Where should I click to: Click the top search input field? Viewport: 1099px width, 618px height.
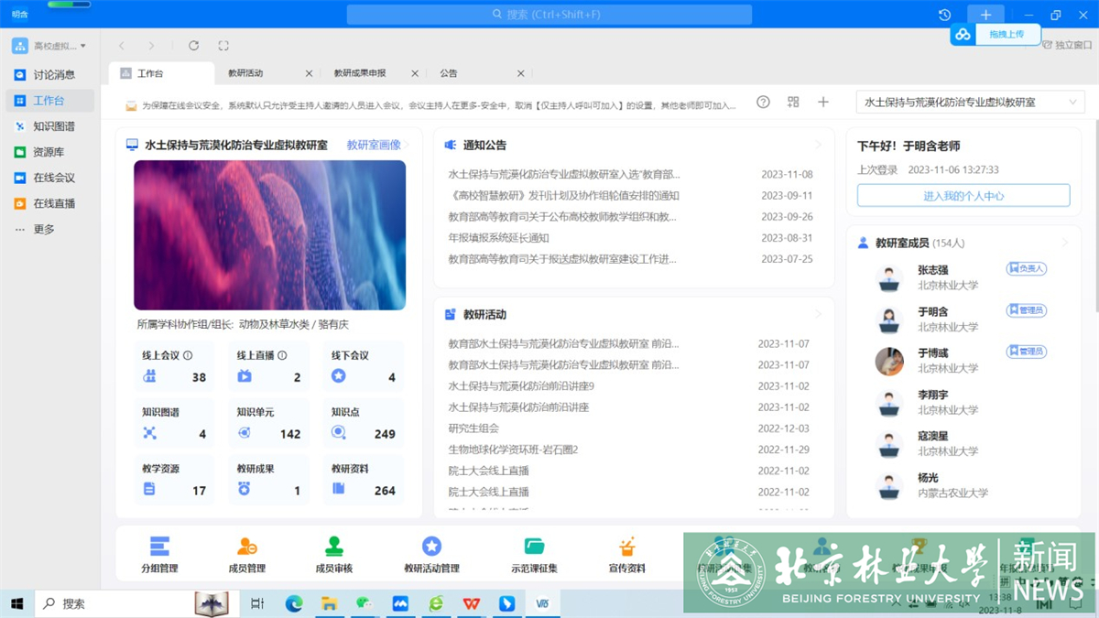[x=549, y=15]
